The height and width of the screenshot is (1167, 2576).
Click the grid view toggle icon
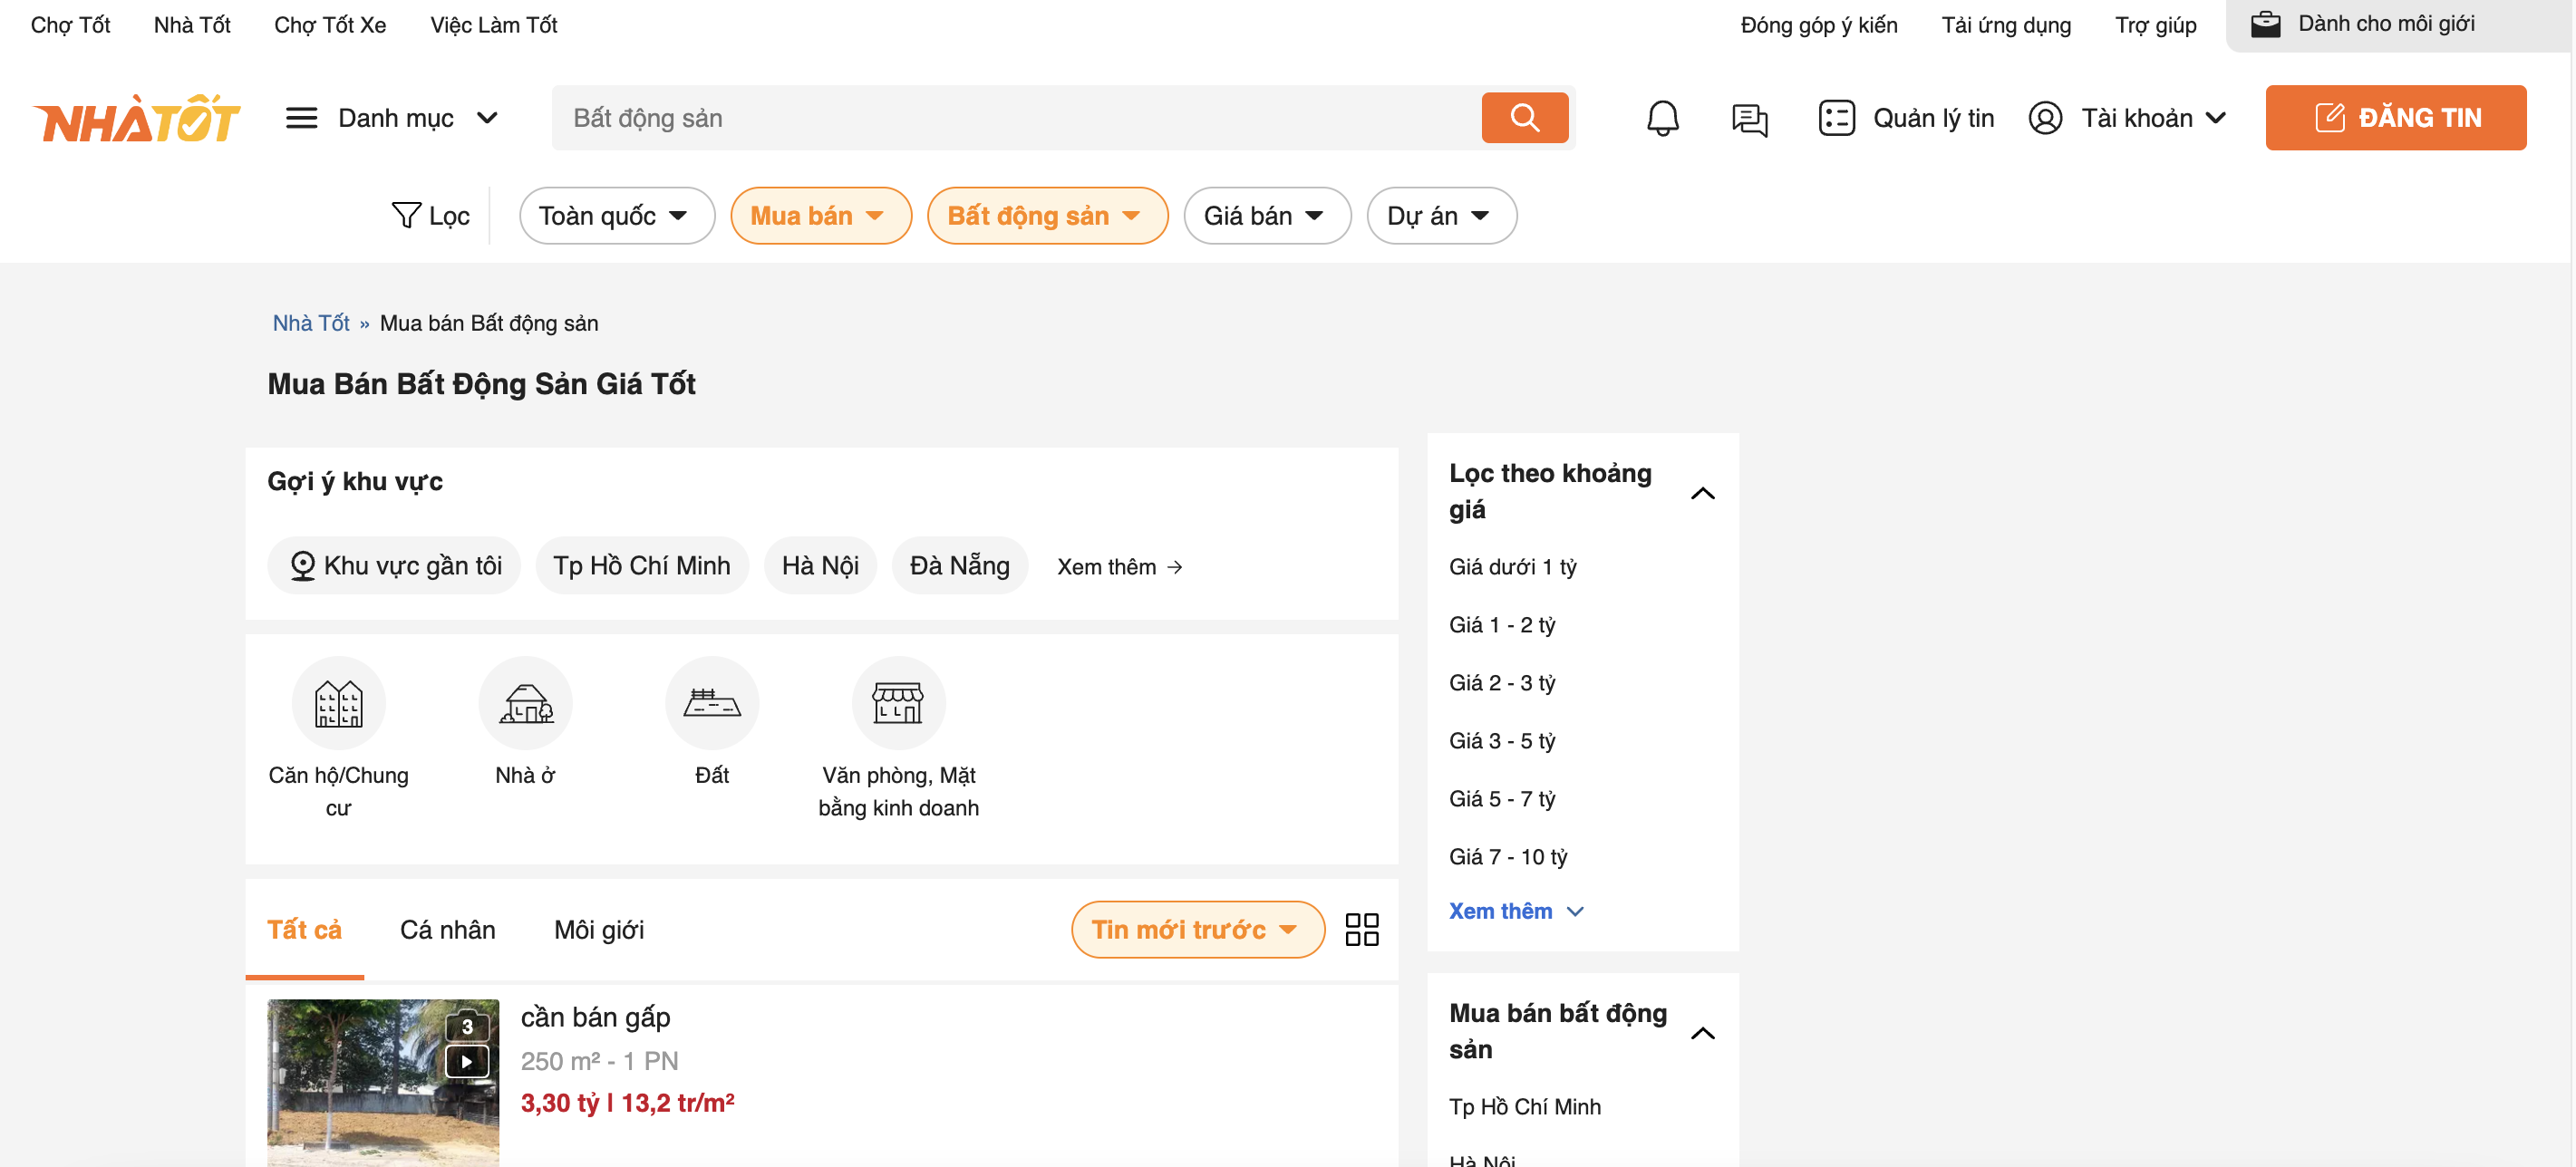[x=1363, y=929]
